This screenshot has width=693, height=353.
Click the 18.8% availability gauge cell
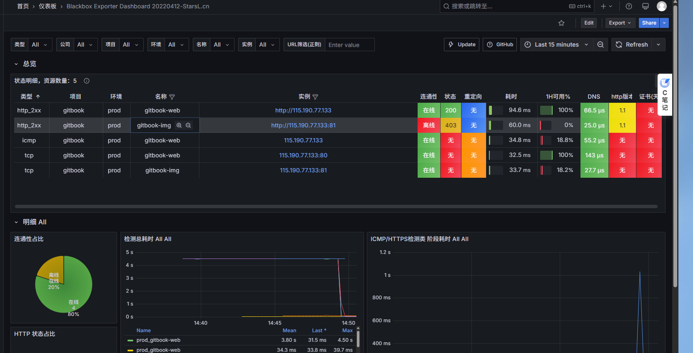(x=558, y=140)
